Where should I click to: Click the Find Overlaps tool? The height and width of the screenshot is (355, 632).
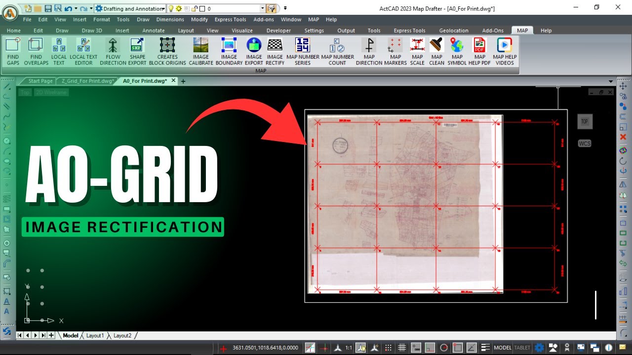point(36,51)
